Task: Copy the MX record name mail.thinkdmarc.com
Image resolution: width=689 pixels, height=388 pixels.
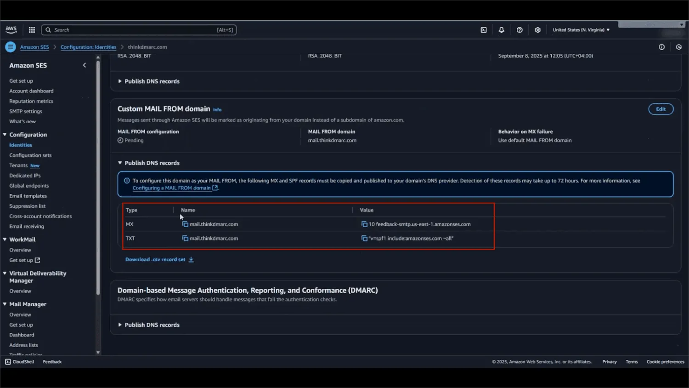Action: coord(185,224)
